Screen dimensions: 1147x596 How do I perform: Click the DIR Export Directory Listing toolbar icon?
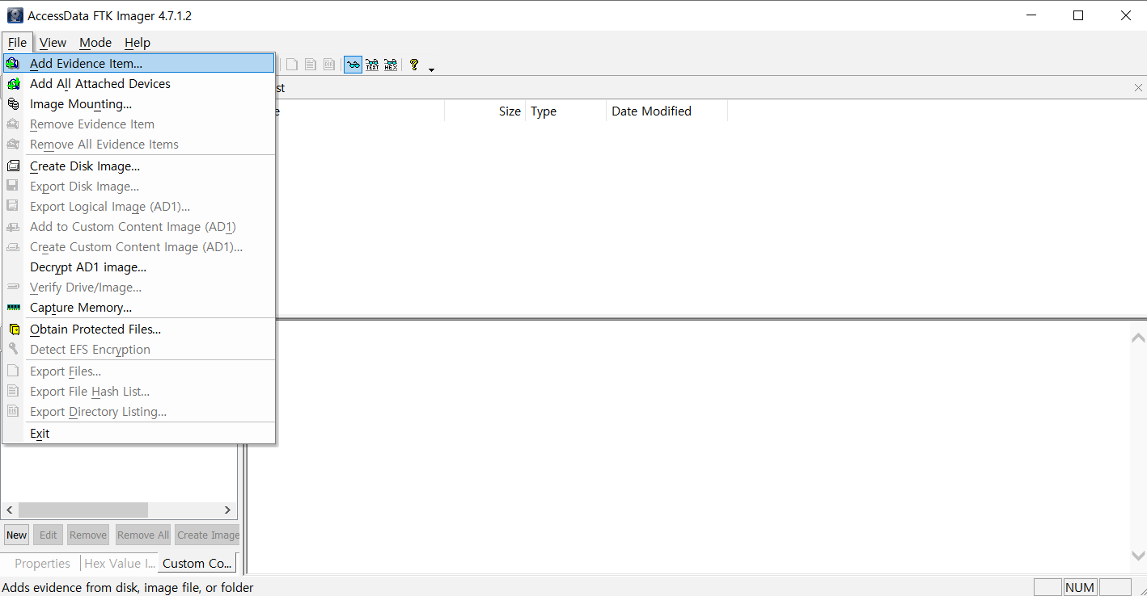click(x=329, y=65)
